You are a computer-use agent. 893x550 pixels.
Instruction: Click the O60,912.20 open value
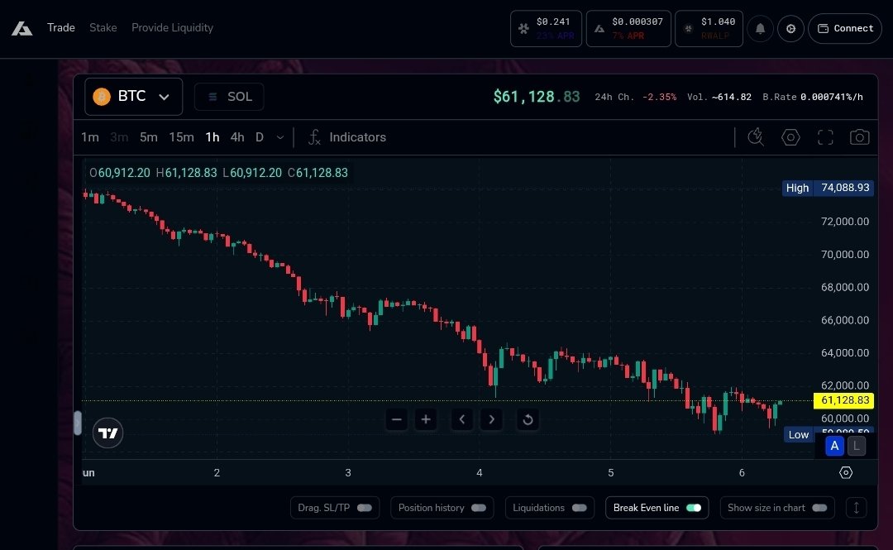(x=120, y=173)
